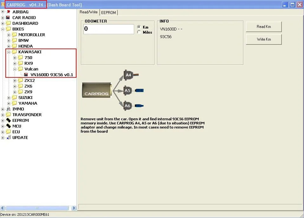Viewport: 304px width, 218px height.
Task: Expand the YAMAHA tree node
Action: pyautogui.click(x=9, y=103)
